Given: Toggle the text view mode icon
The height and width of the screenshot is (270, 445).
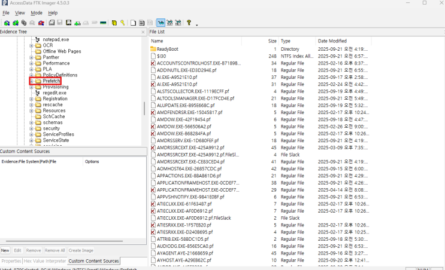Looking at the screenshot, I should (x=169, y=23).
